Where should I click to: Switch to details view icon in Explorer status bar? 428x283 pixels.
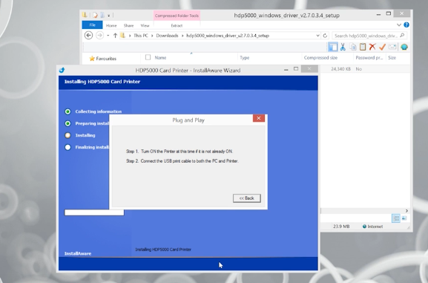(396, 218)
